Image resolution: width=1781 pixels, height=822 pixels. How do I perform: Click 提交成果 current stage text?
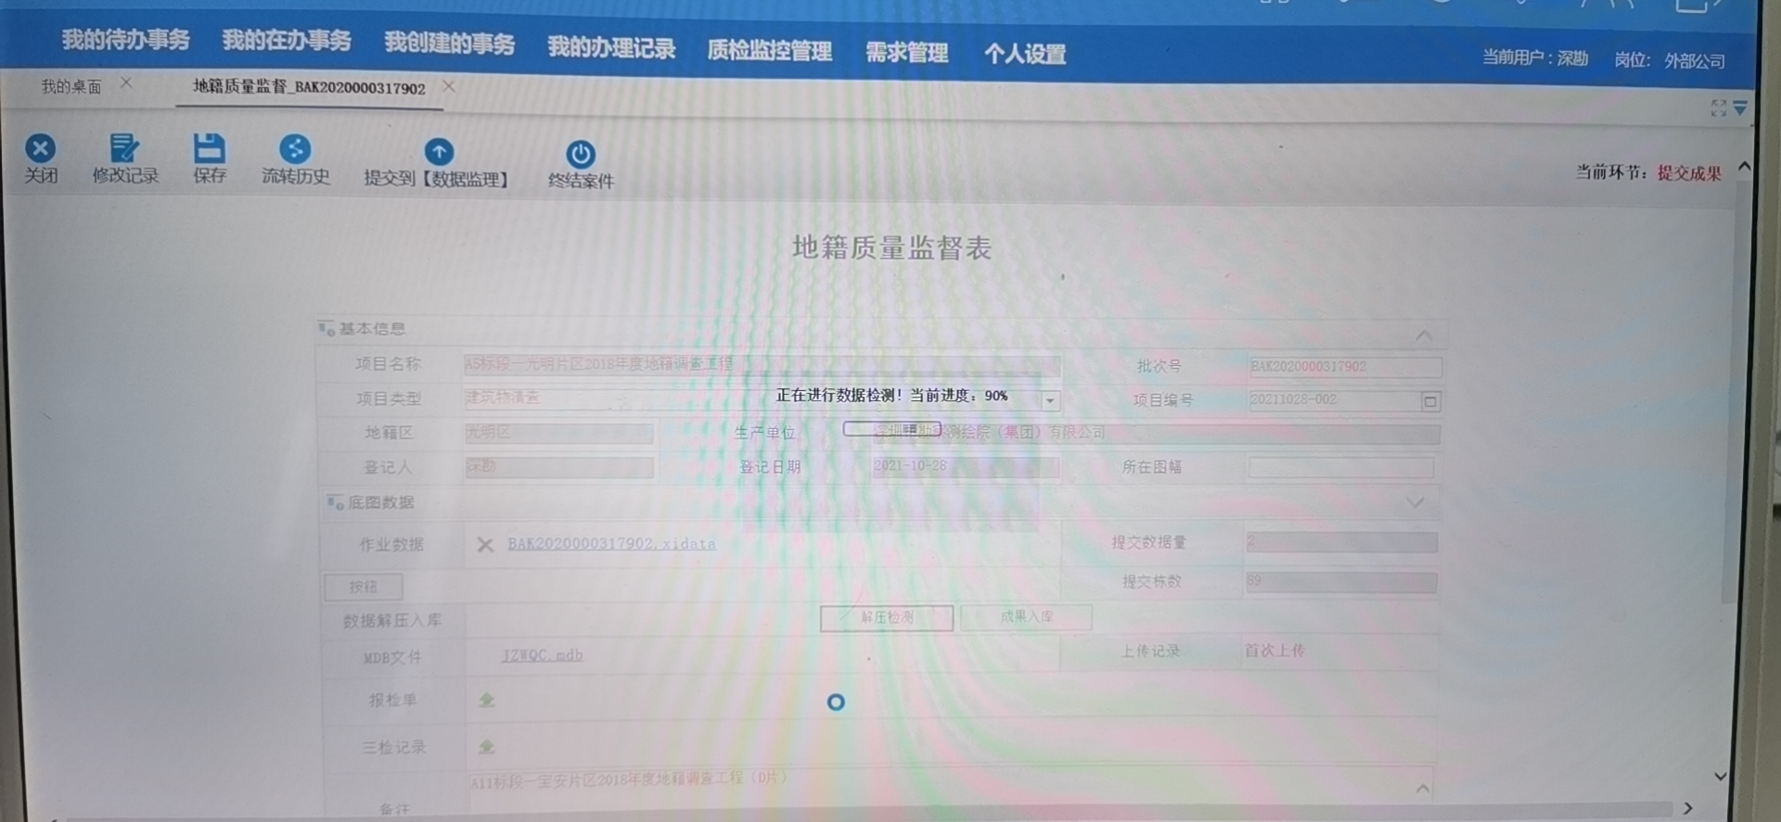click(1689, 173)
